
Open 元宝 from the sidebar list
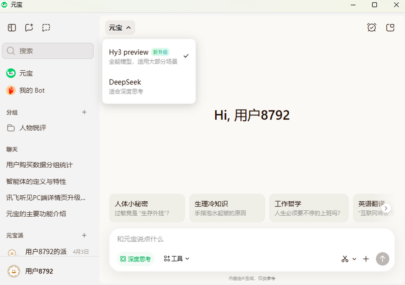click(x=48, y=73)
